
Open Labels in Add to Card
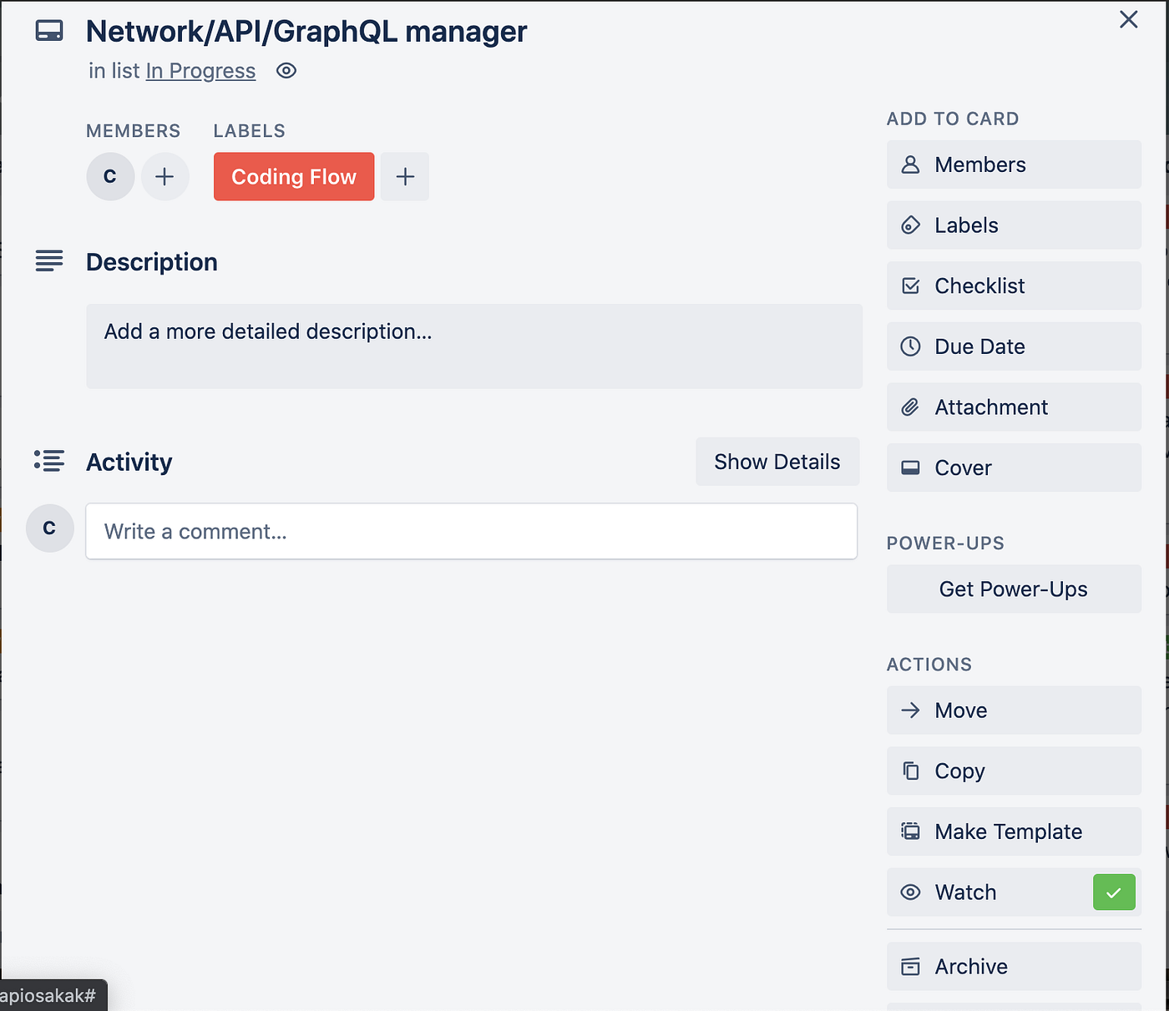tap(1014, 225)
